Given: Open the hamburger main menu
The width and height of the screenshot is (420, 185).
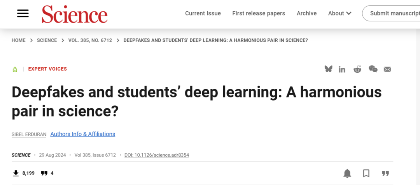Looking at the screenshot, I should pos(23,13).
